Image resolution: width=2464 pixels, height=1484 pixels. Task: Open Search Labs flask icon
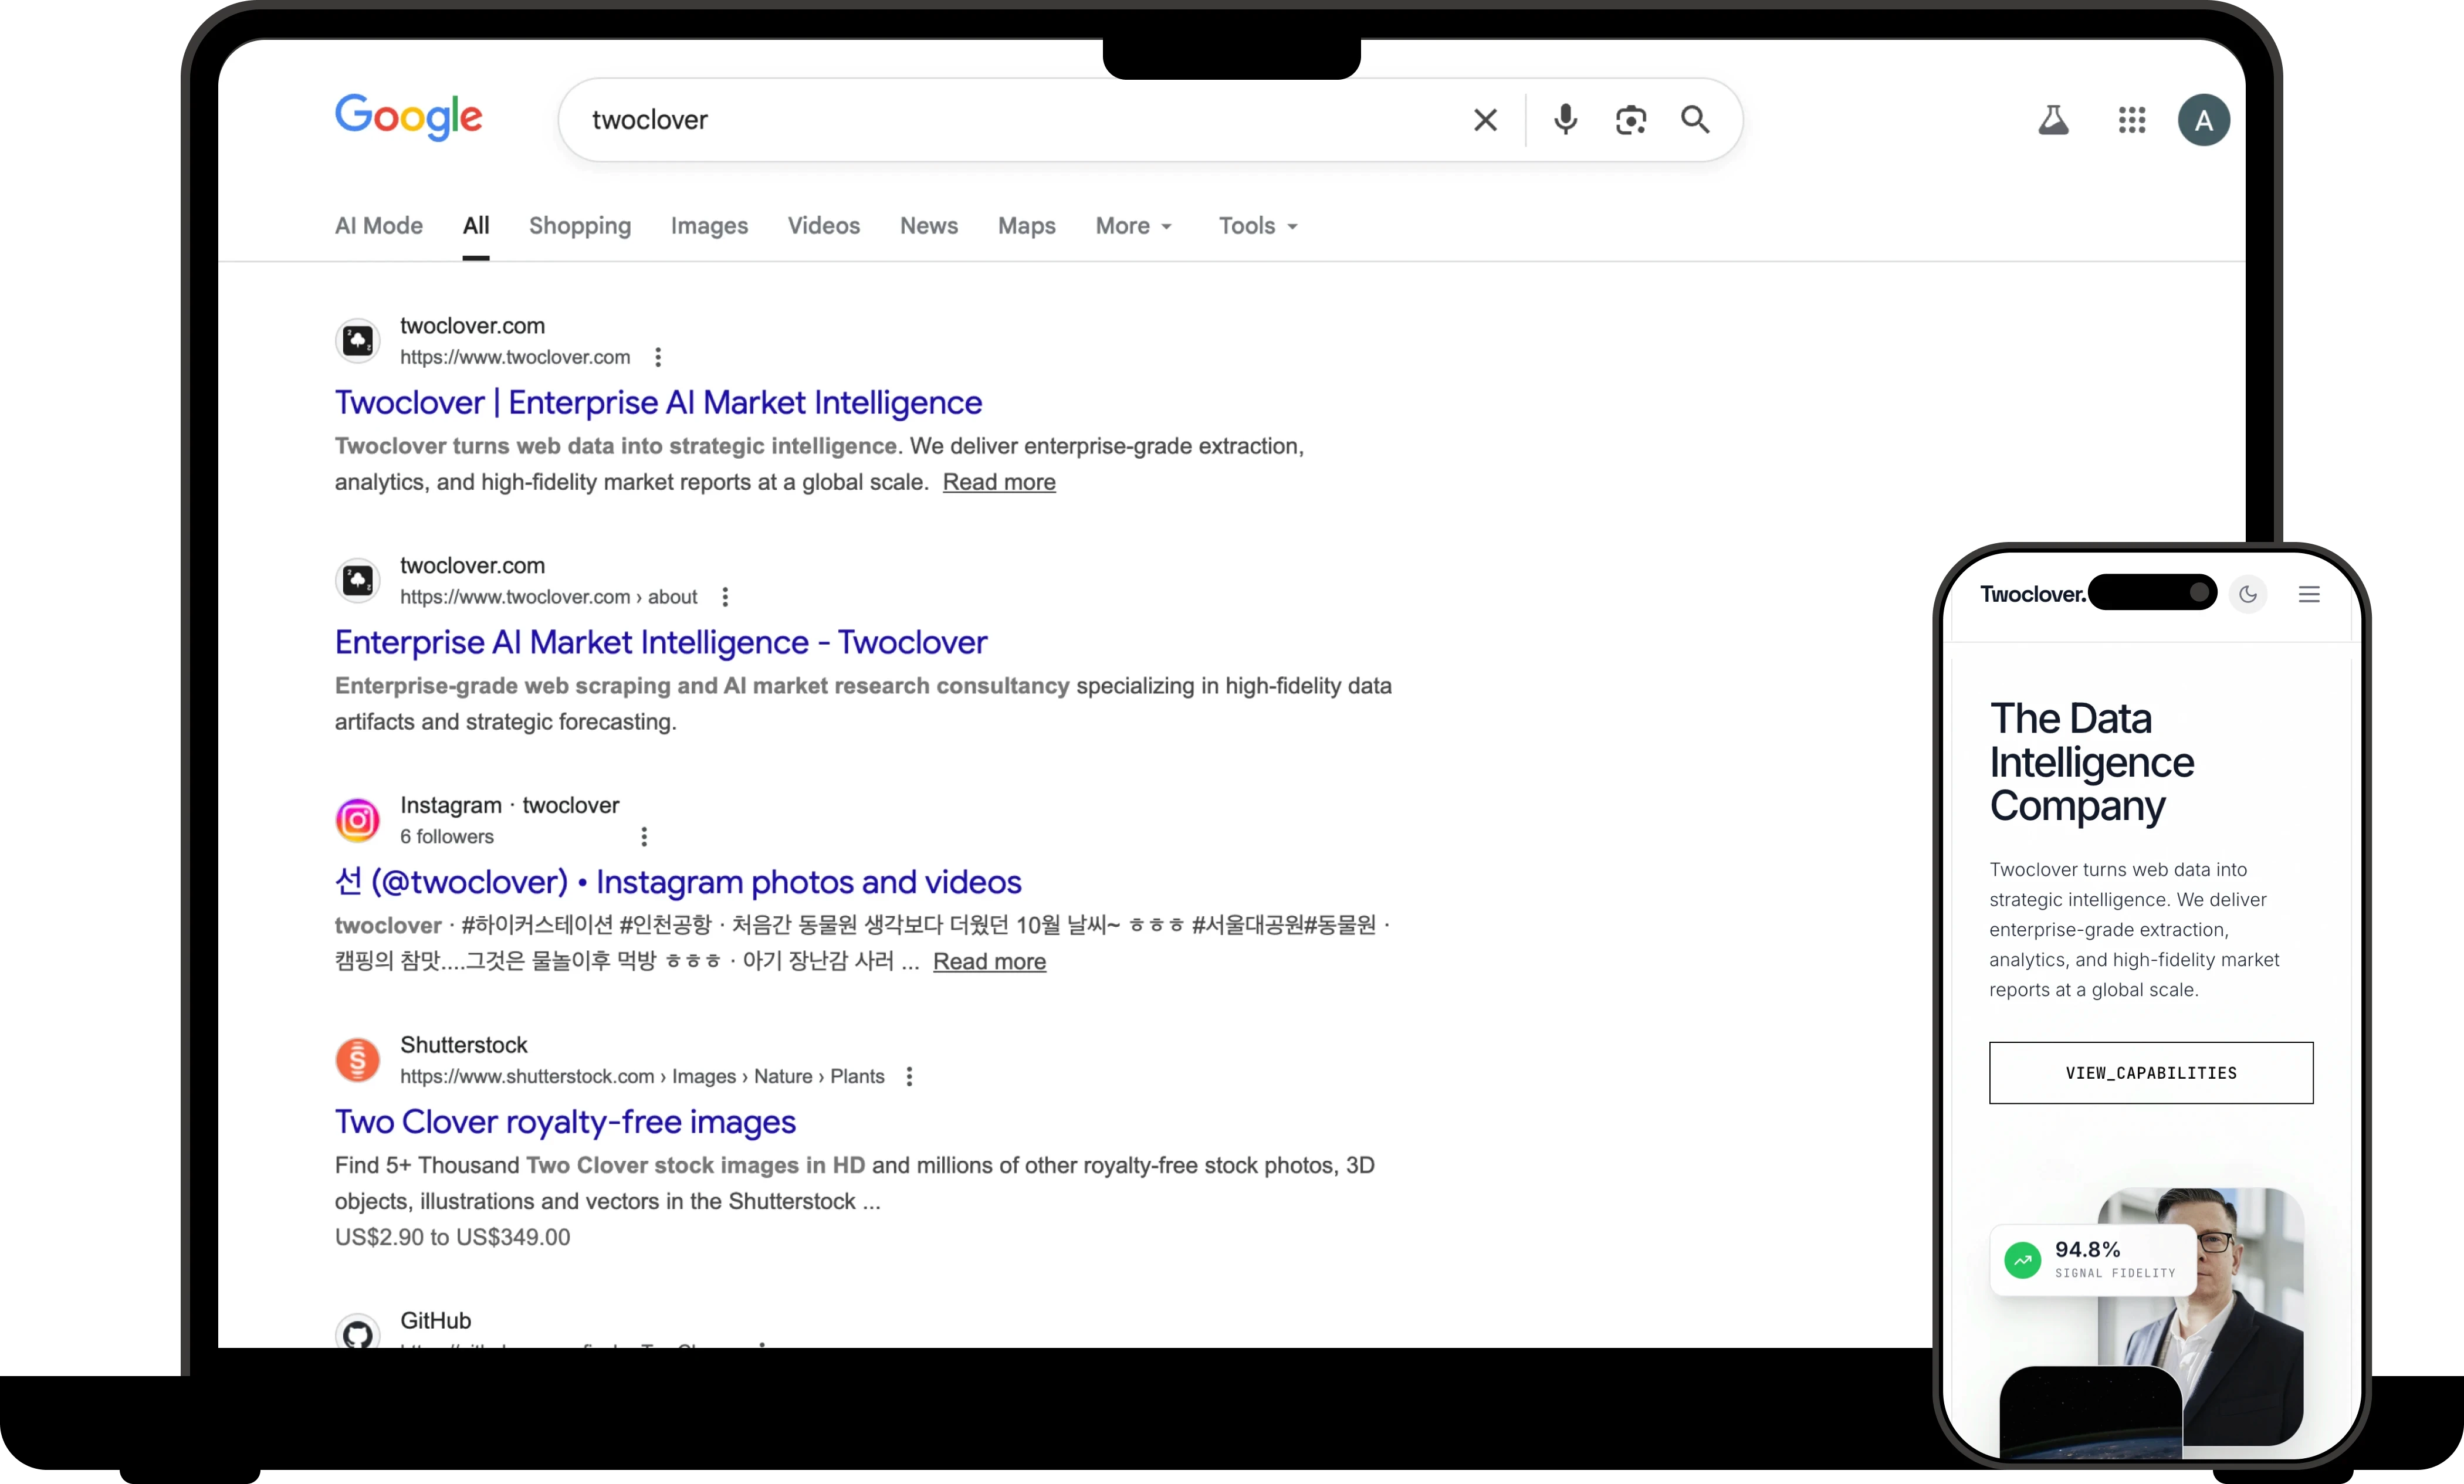click(x=2053, y=120)
